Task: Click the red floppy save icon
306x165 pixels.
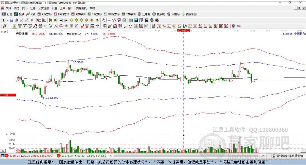Action: tap(146, 20)
